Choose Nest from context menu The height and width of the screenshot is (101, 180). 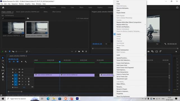point(118,48)
